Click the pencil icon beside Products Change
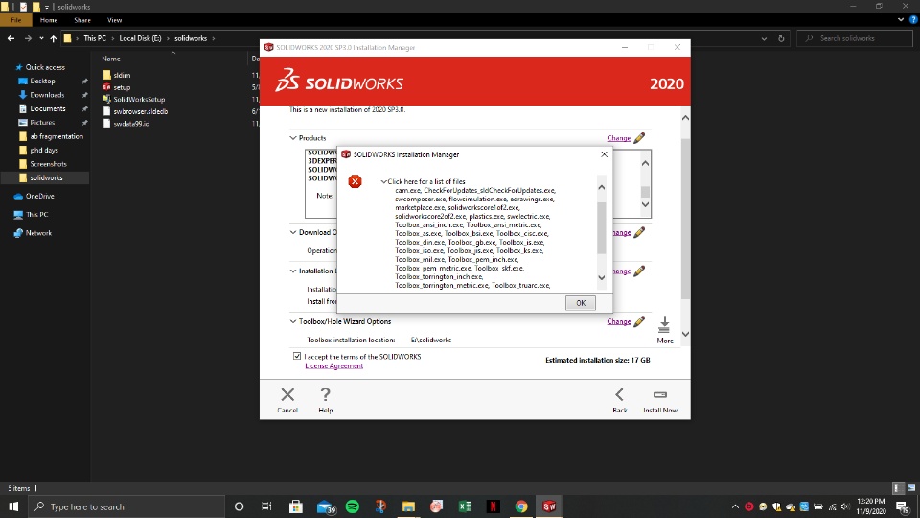Screen dimensions: 920x518 point(639,138)
